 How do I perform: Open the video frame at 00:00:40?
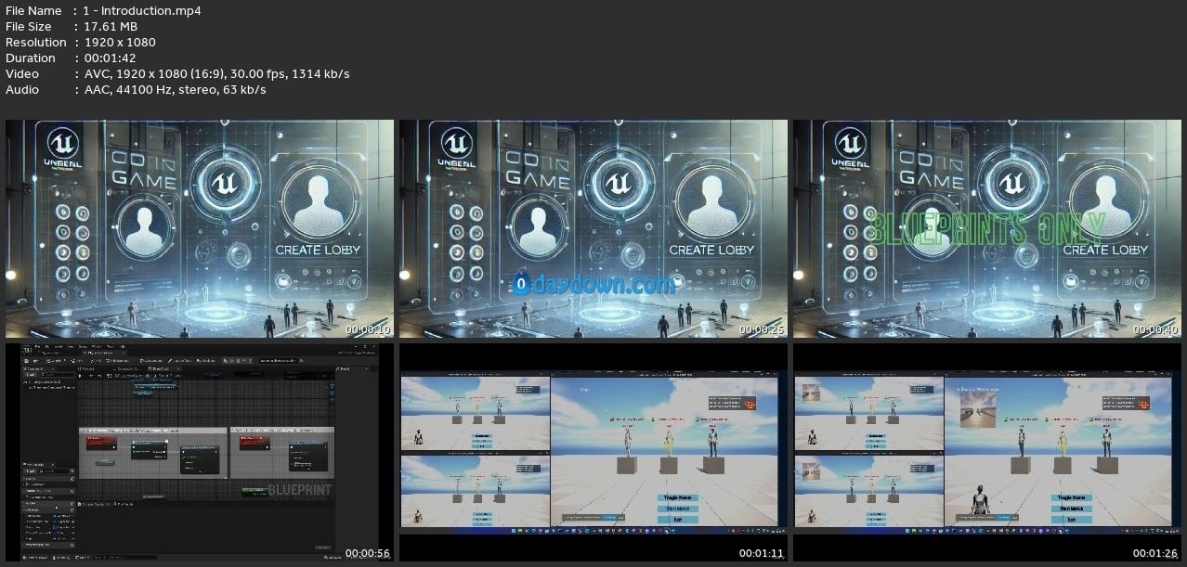tap(986, 228)
